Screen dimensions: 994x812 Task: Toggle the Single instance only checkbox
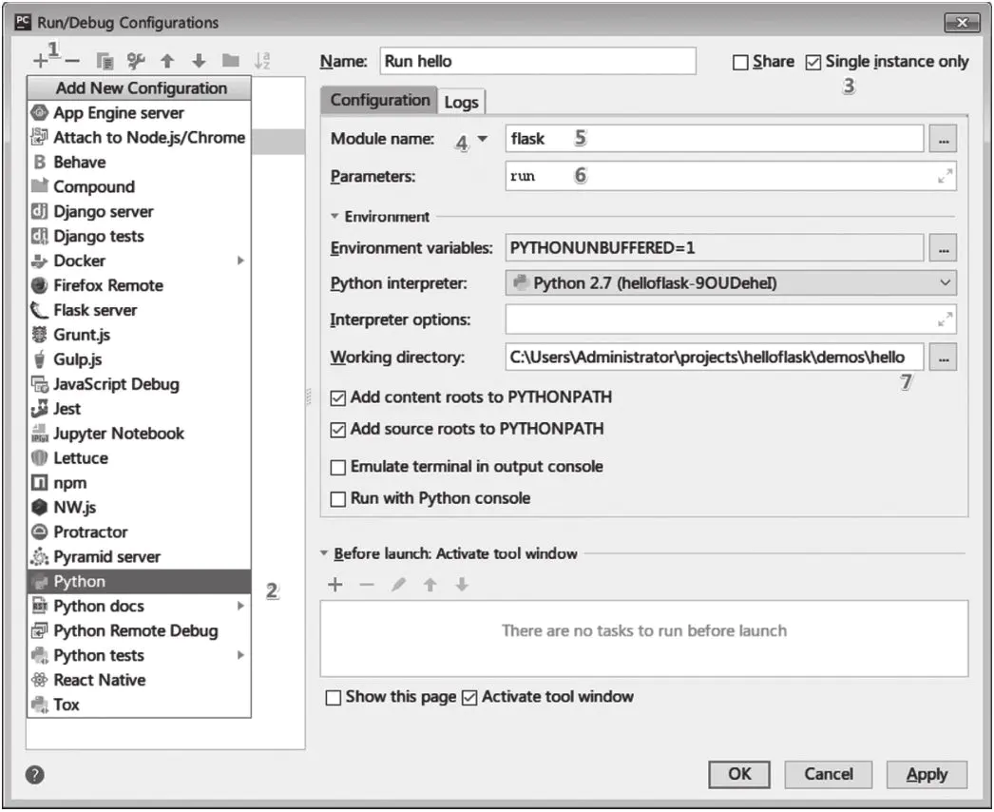pos(813,62)
